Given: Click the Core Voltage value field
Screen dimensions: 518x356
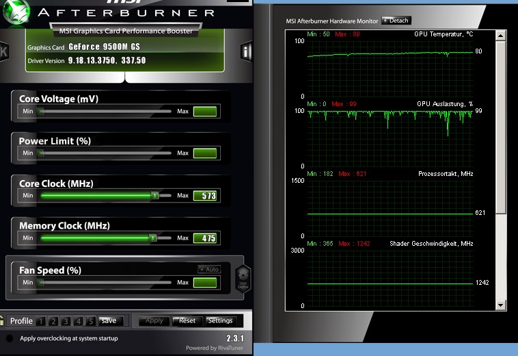Looking at the screenshot, I should coord(205,112).
